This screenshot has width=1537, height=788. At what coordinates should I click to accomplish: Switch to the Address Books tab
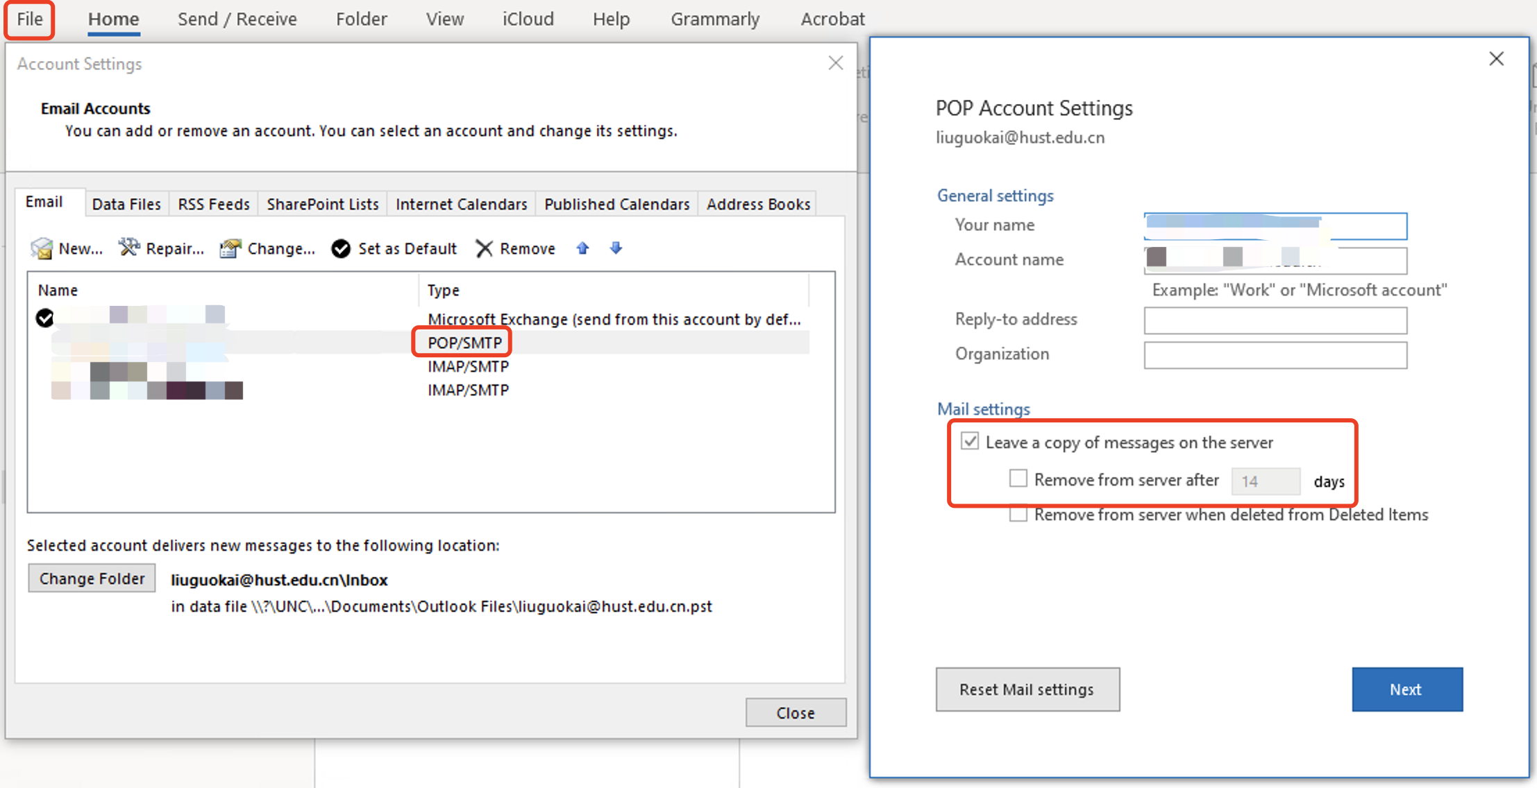(758, 204)
